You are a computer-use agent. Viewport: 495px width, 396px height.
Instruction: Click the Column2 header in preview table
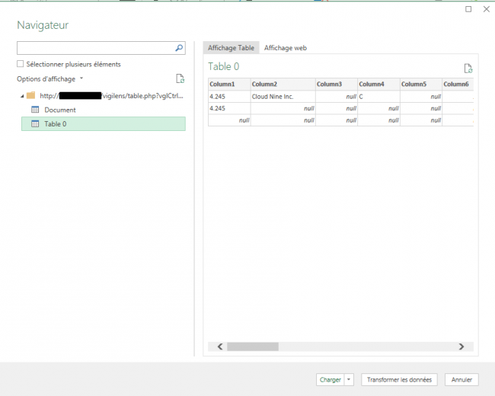pyautogui.click(x=265, y=84)
